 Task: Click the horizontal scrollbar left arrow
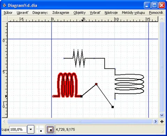pos(4,121)
